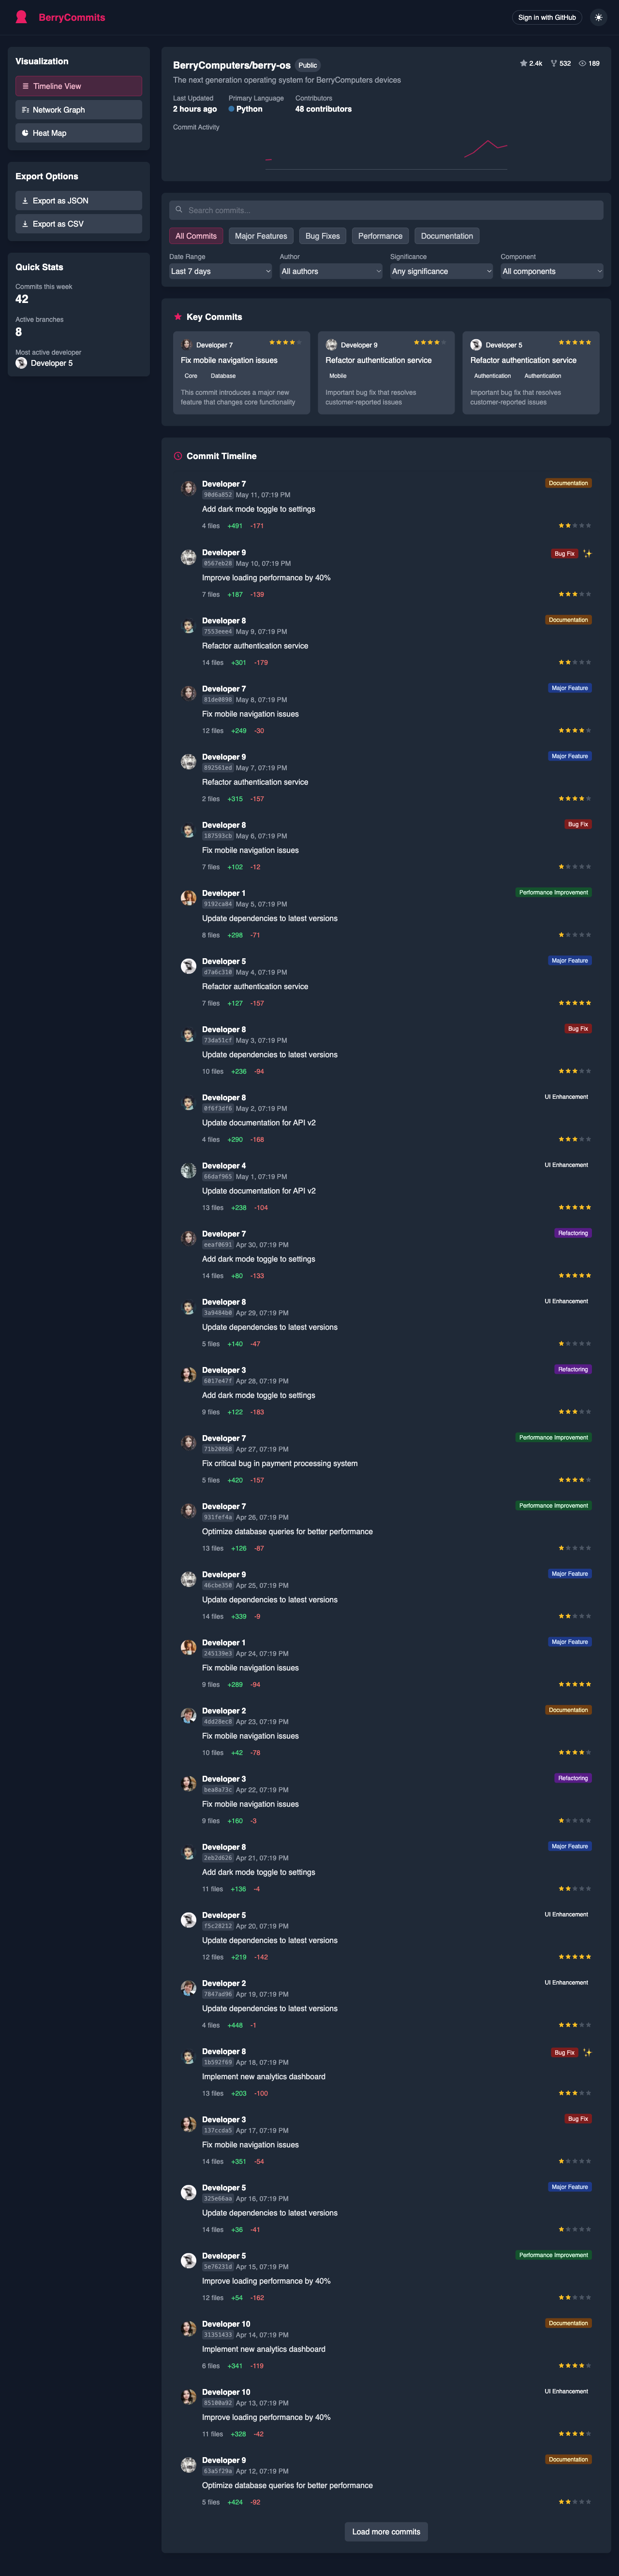Open the Component dropdown
Screen dimensions: 619x2576
[551, 271]
